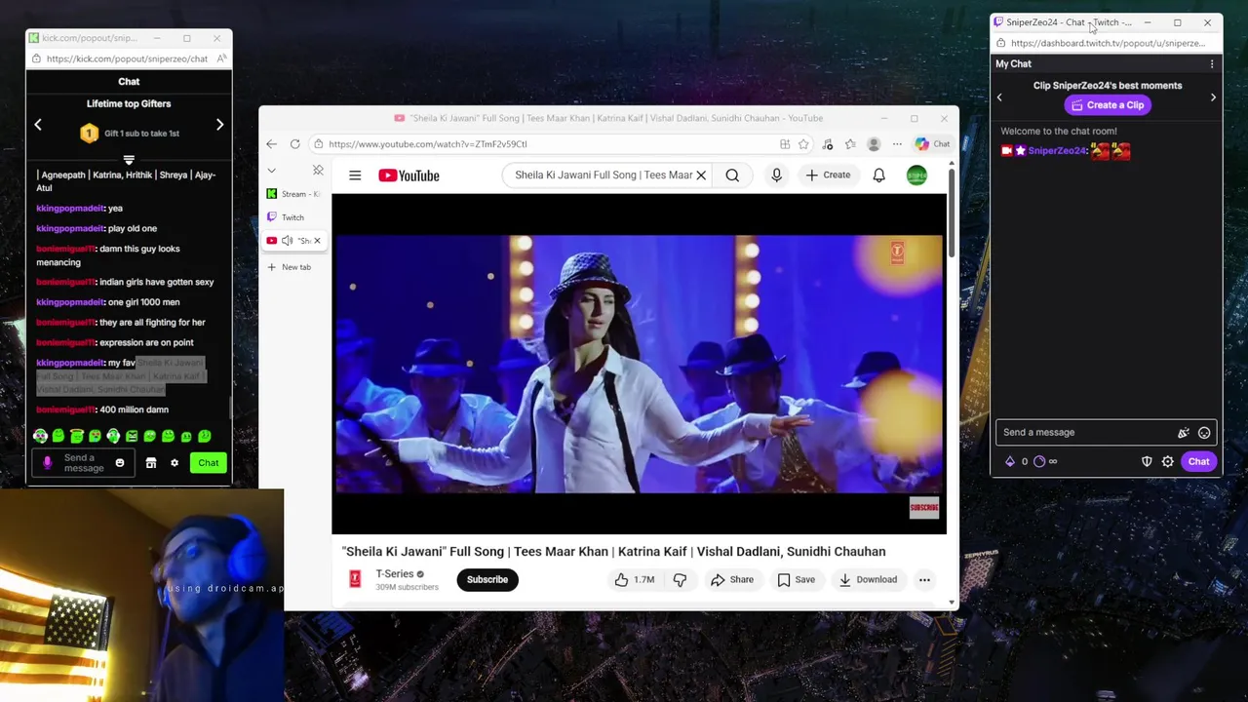The width and height of the screenshot is (1248, 702).
Task: Select the first Kick quick emote
Action: coord(40,437)
